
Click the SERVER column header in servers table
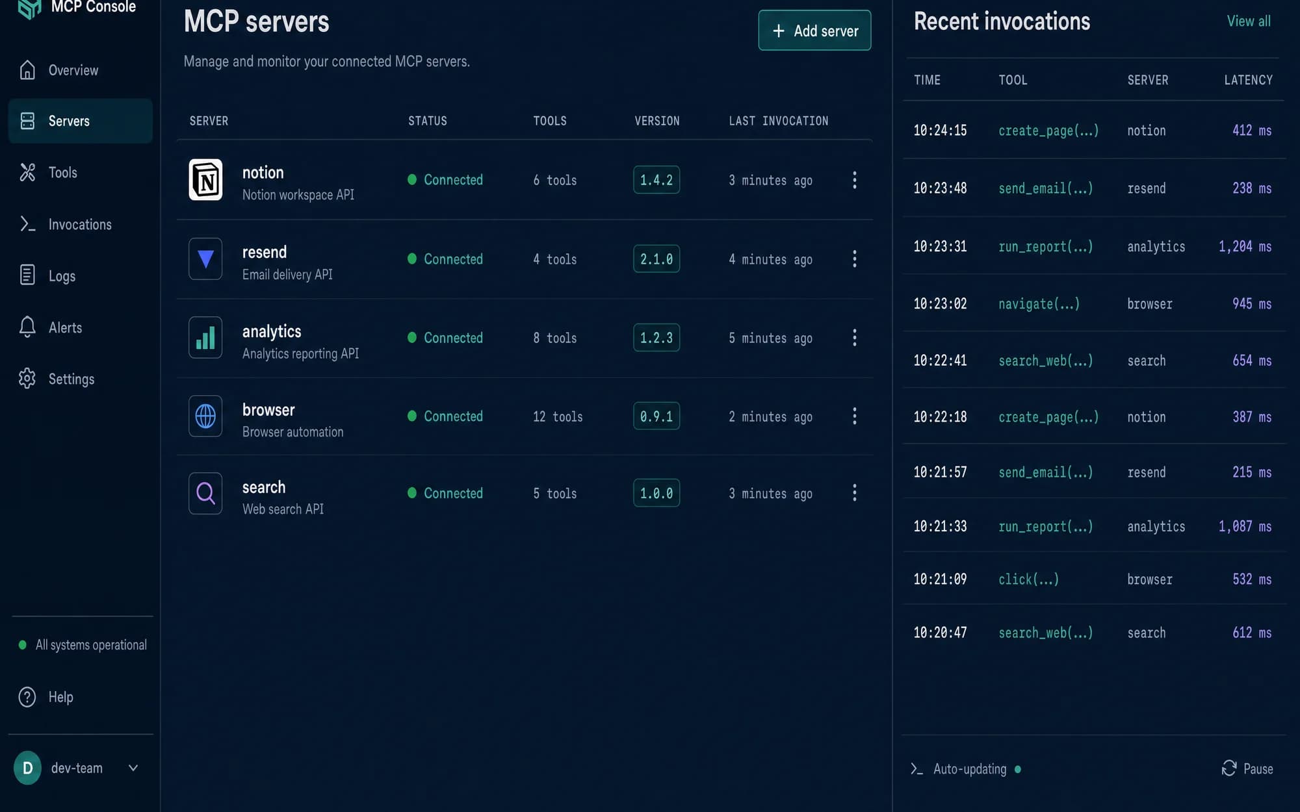(209, 121)
